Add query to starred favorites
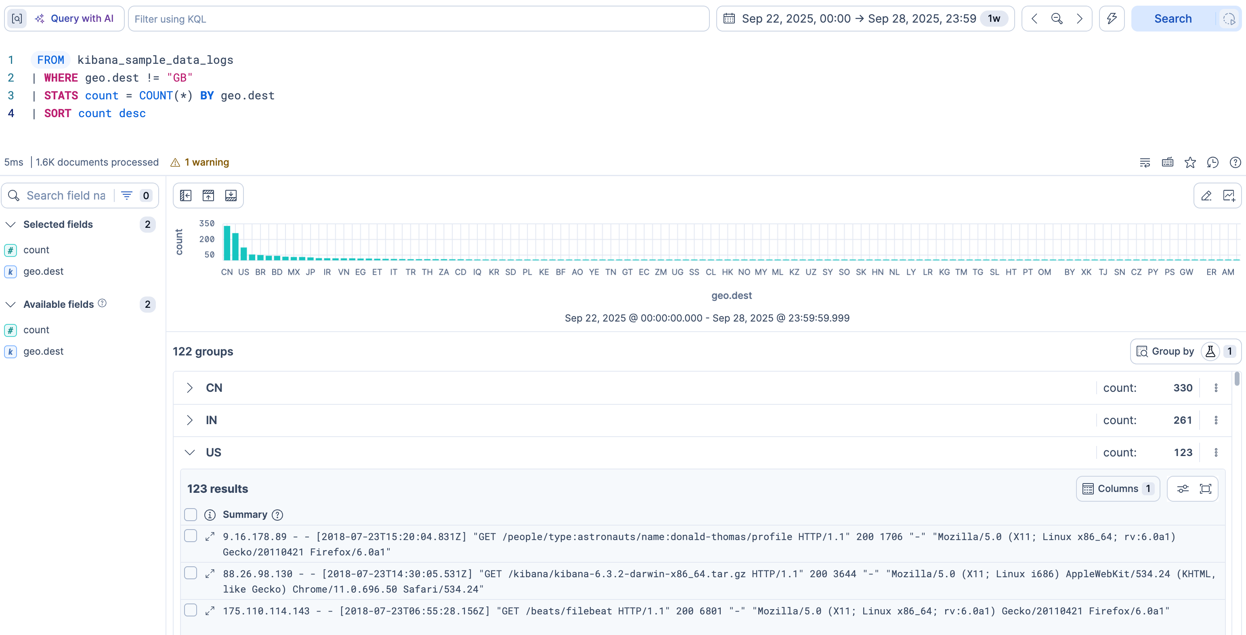The width and height of the screenshot is (1246, 635). [1190, 162]
